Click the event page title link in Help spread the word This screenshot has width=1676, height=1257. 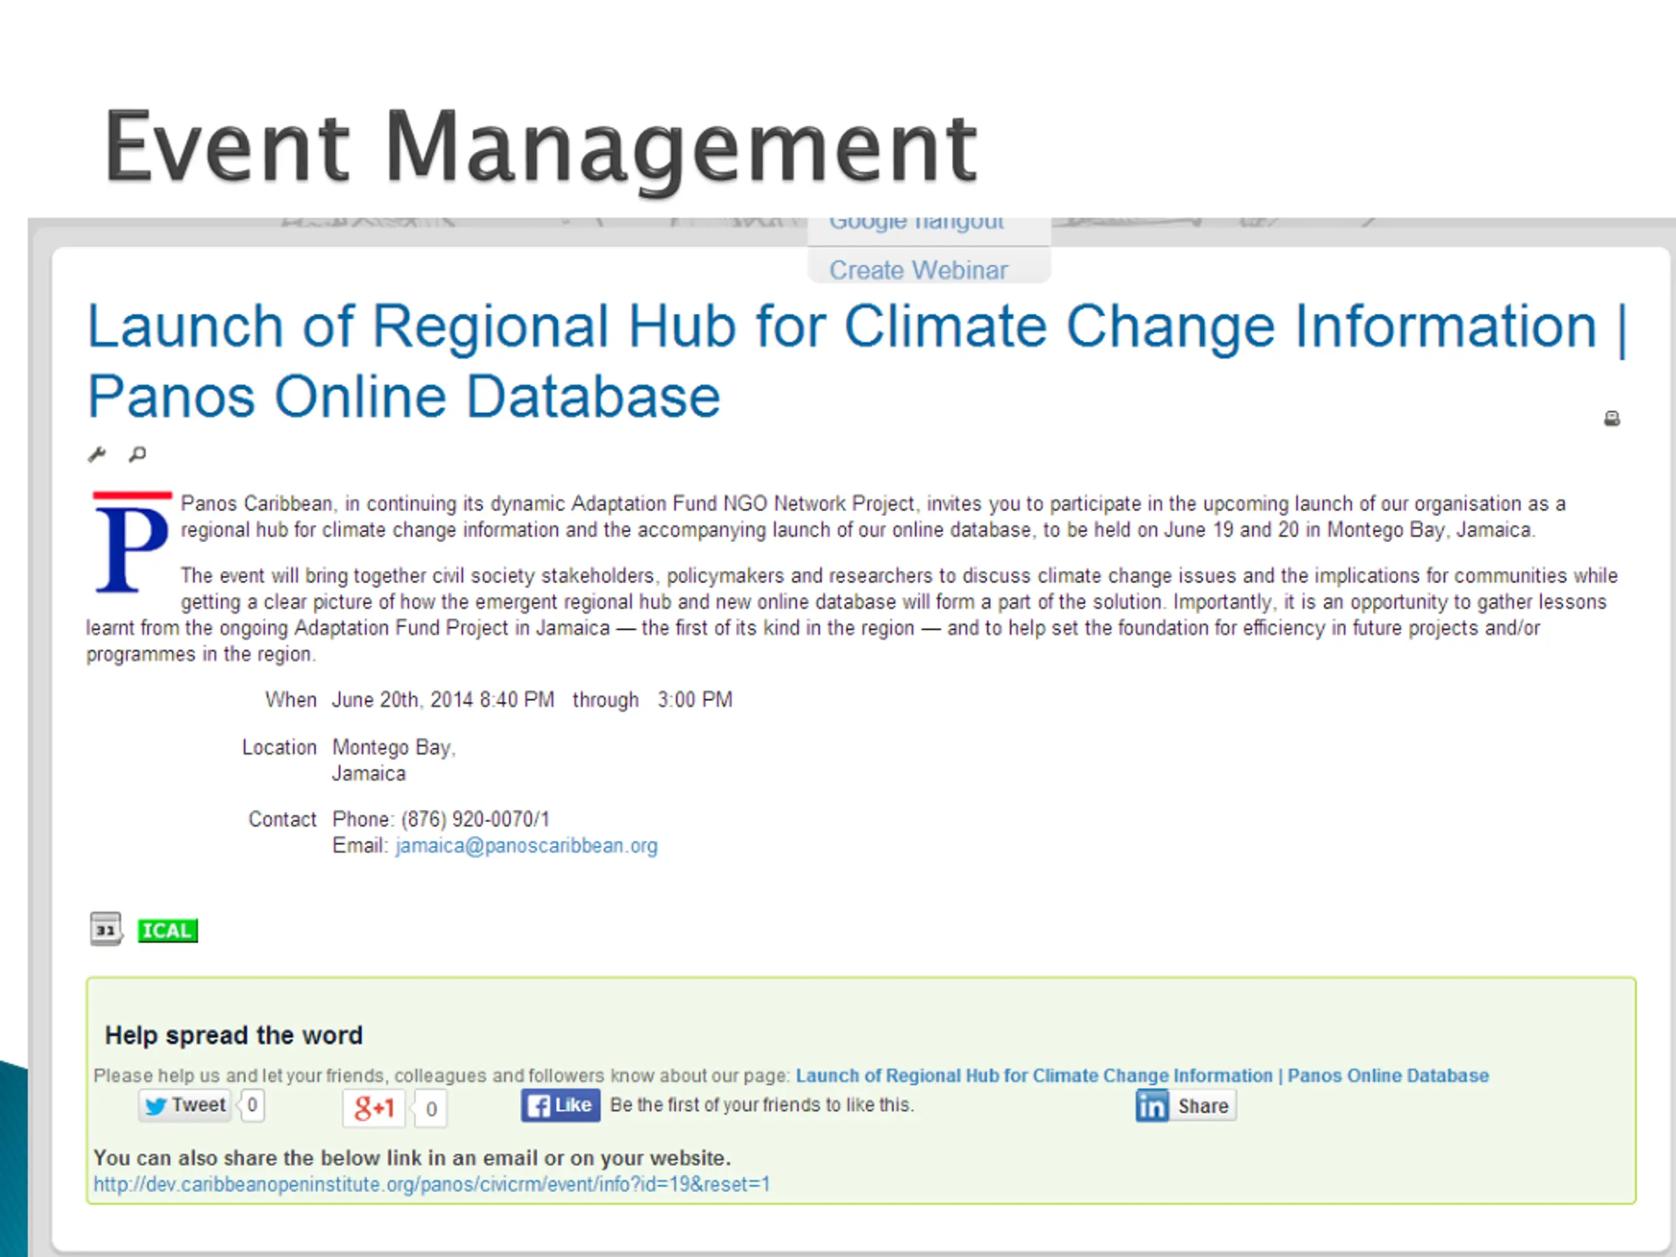point(1142,1076)
